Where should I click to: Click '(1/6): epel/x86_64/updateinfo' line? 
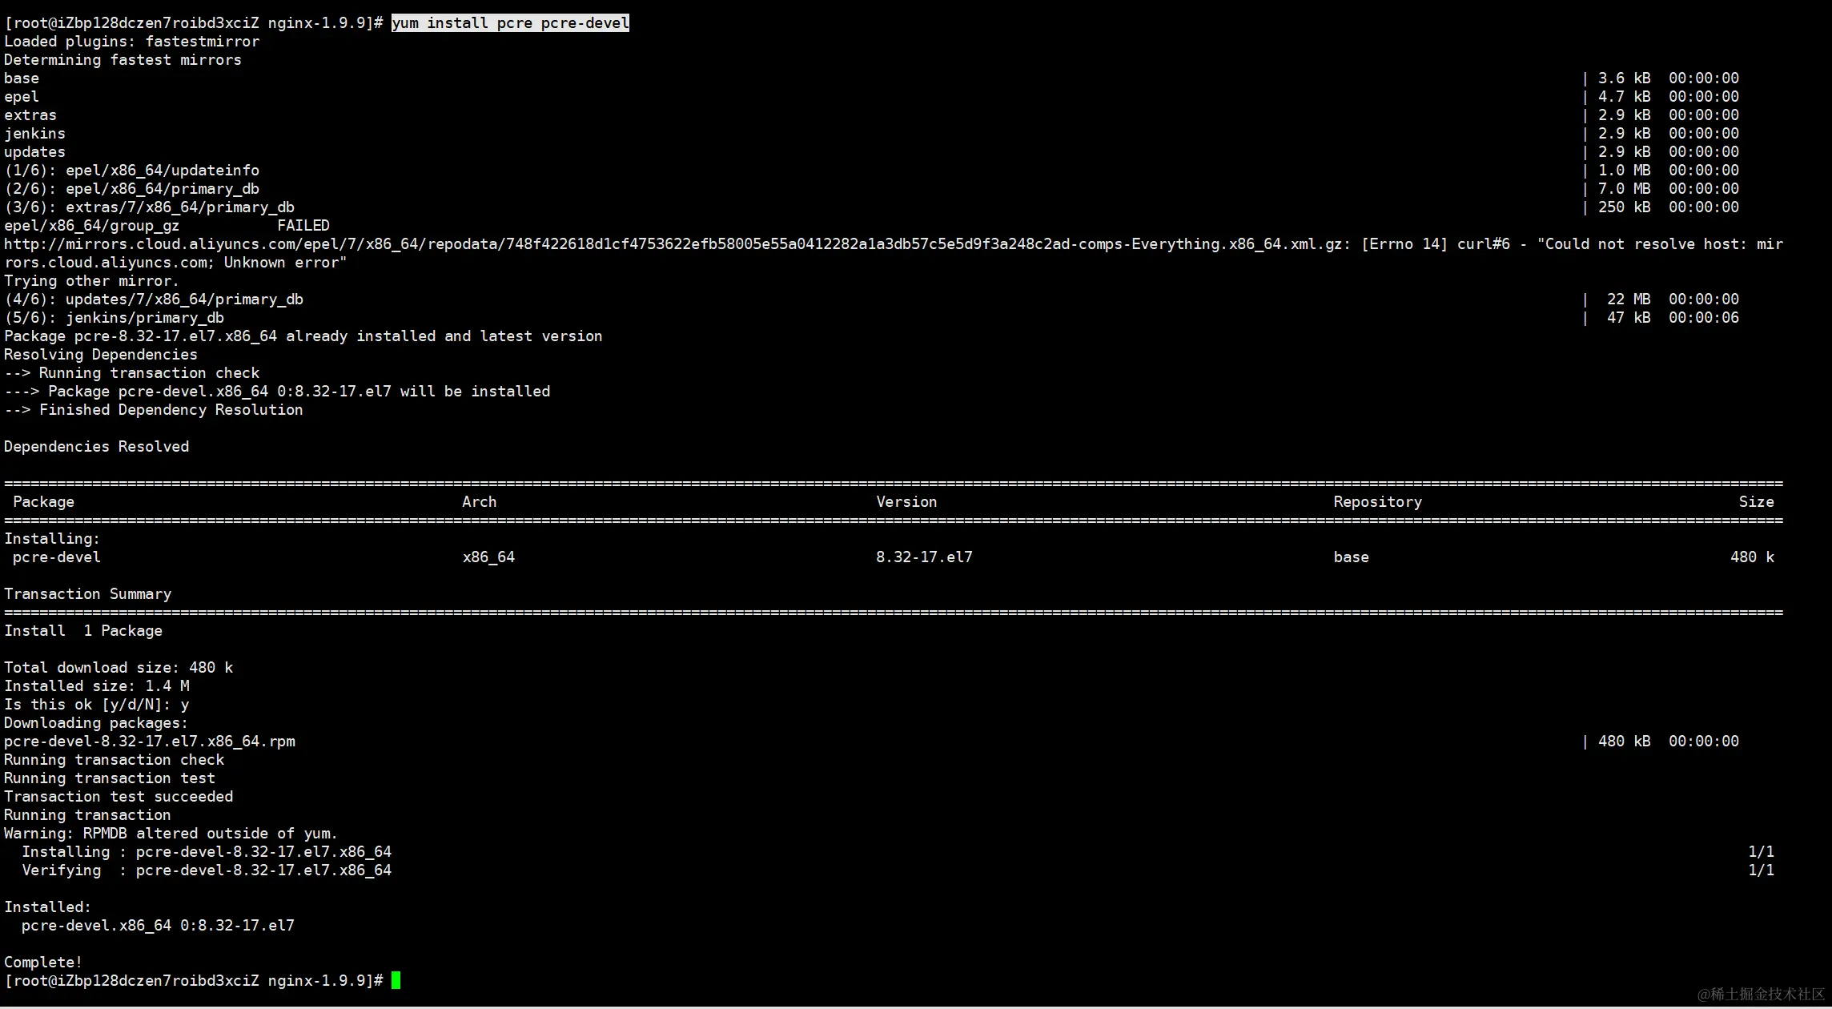click(x=132, y=171)
